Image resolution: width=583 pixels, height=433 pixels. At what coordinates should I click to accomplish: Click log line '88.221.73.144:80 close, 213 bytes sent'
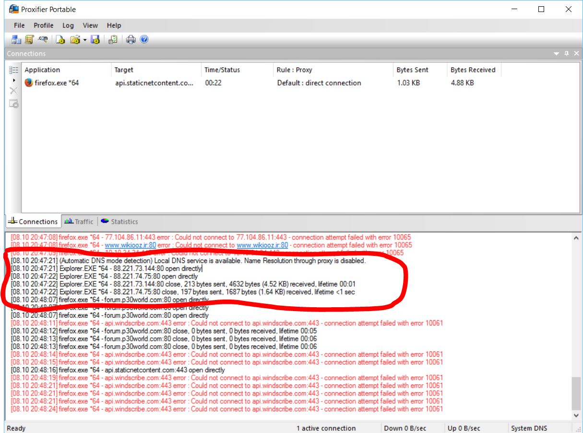pyautogui.click(x=183, y=284)
